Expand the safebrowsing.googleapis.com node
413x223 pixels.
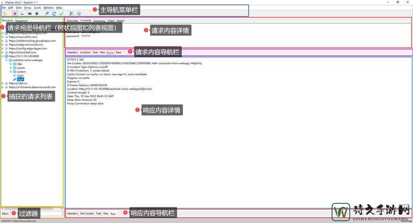tap(3, 41)
